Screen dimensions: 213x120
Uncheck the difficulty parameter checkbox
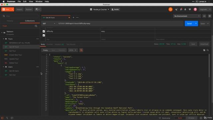[x=44, y=31]
